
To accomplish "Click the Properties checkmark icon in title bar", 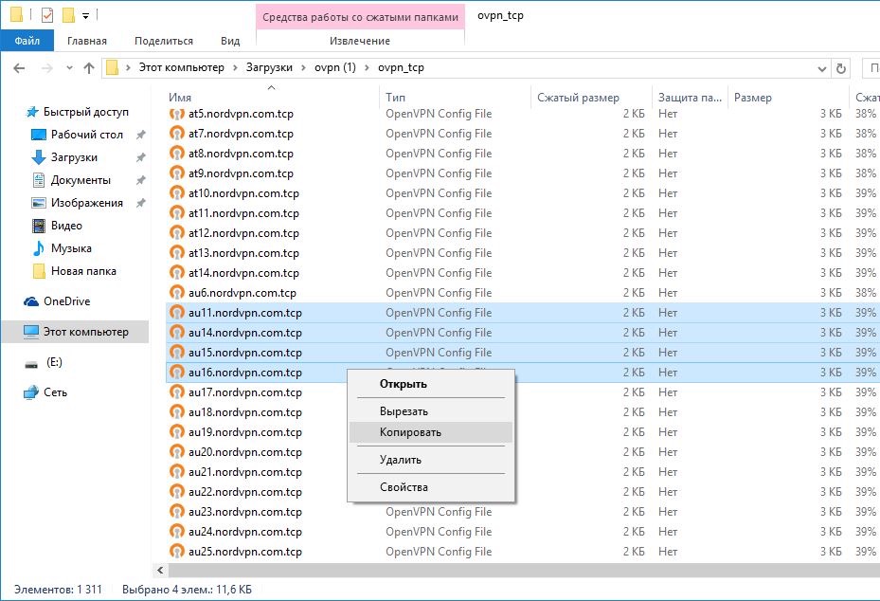I will pos(47,15).
